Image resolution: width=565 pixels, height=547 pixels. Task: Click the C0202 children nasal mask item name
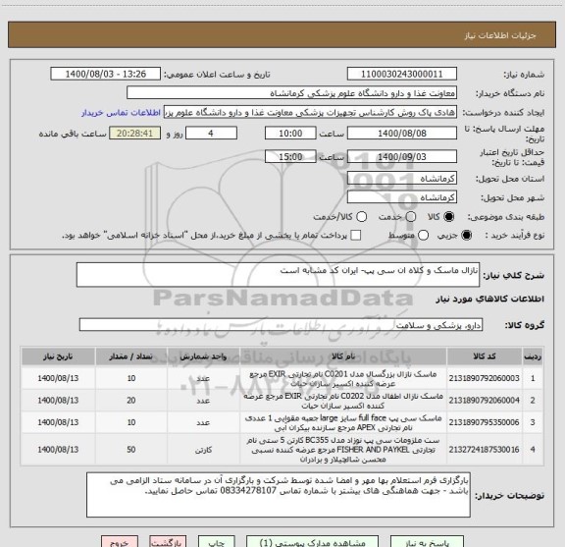[x=343, y=401]
